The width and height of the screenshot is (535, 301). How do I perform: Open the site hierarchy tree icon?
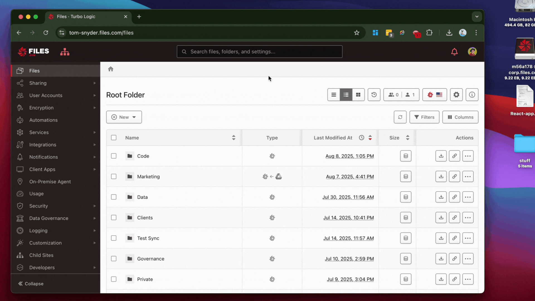point(65,52)
